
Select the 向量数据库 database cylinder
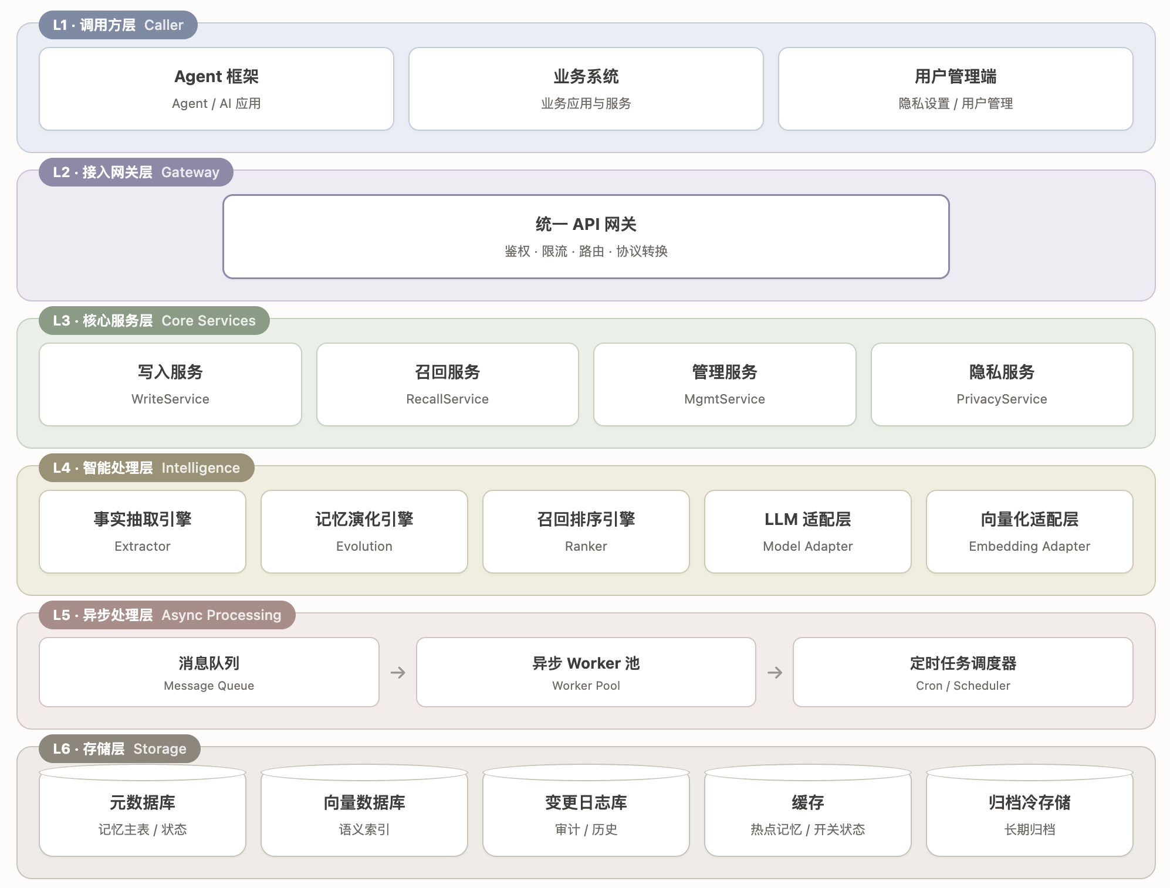[364, 811]
